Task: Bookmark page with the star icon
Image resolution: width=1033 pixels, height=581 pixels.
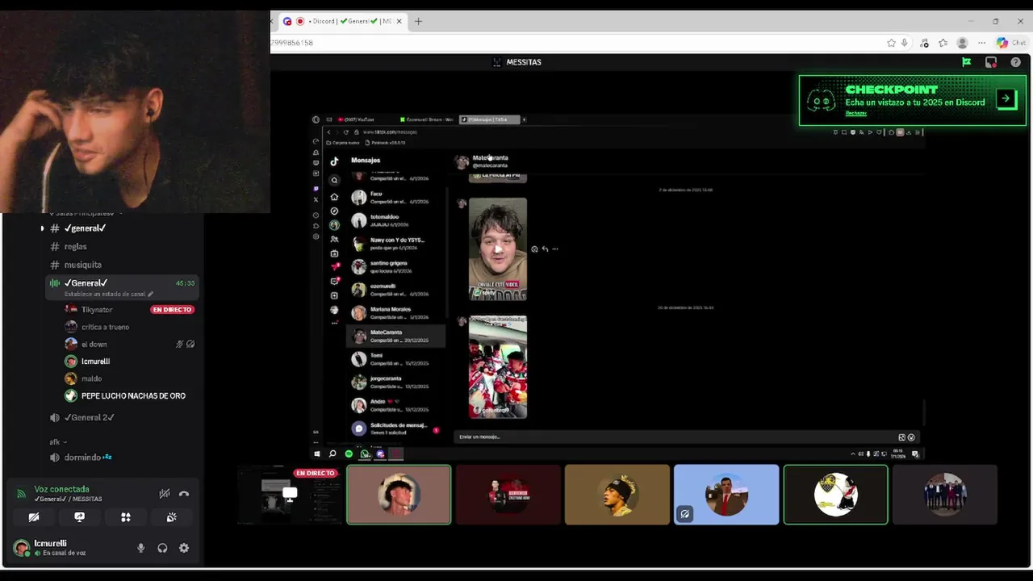Action: (x=891, y=43)
